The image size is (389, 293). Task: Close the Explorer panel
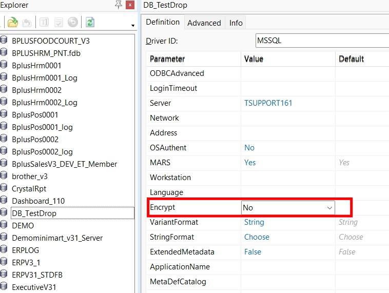coord(130,5)
